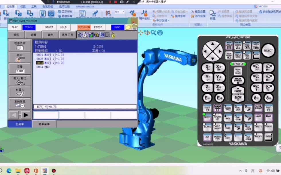This screenshot has width=281, height=175.
Task: Click the target circle view icon
Action: (160, 33)
